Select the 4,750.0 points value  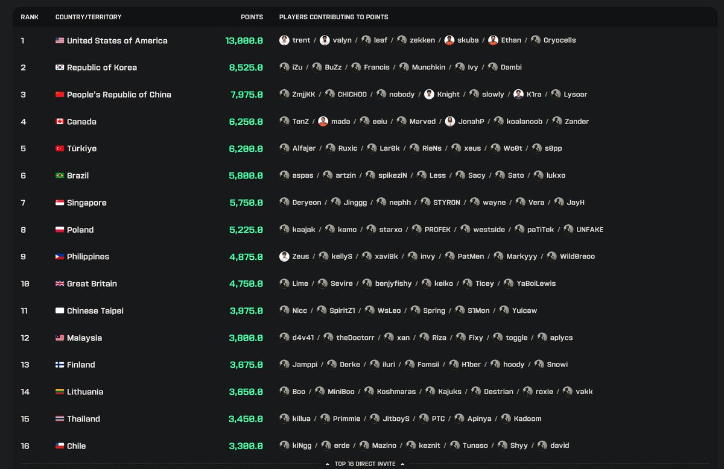[246, 284]
